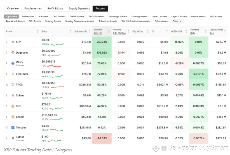Click Solana's $9.6 B volume value
Image resolution: width=230 pixels, height=155 pixels.
pyautogui.click(x=87, y=96)
